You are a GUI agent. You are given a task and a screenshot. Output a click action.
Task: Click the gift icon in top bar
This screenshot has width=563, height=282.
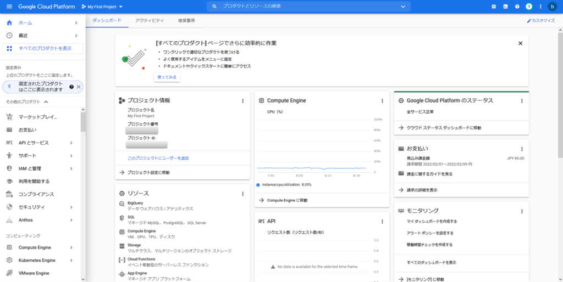493,7
